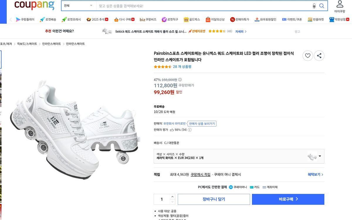Screen dimensions: 352x220
Task: Decrease quantity with the down arrow
Action: coord(172,202)
